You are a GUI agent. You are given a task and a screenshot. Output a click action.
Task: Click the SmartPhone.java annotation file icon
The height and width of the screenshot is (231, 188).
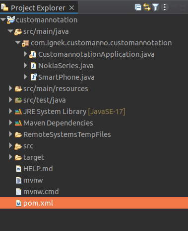coord(34,77)
